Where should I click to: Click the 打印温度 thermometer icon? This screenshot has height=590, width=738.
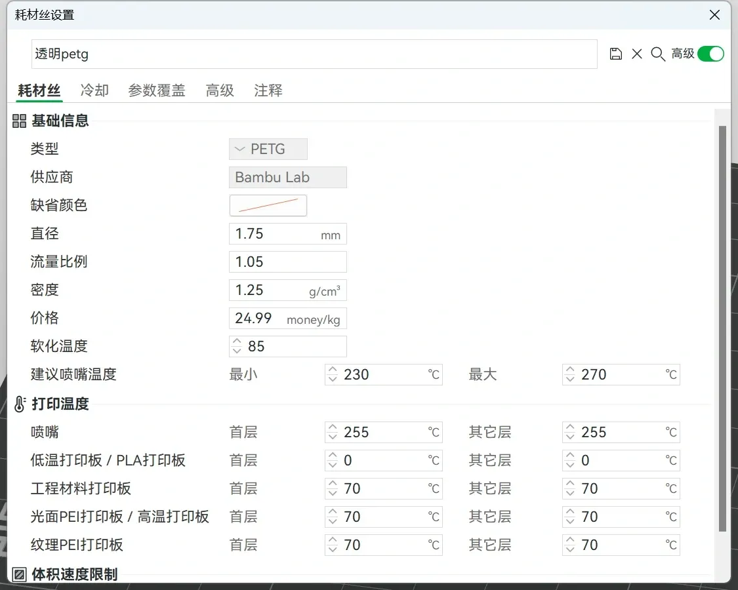coord(19,404)
